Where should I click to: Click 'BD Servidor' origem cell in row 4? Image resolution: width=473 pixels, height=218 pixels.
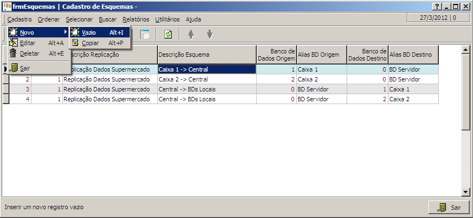coord(322,99)
